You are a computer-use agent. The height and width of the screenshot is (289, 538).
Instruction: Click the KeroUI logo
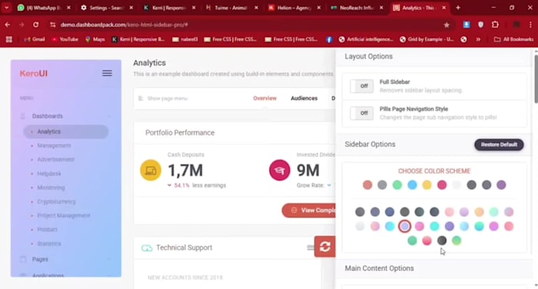[x=33, y=73]
